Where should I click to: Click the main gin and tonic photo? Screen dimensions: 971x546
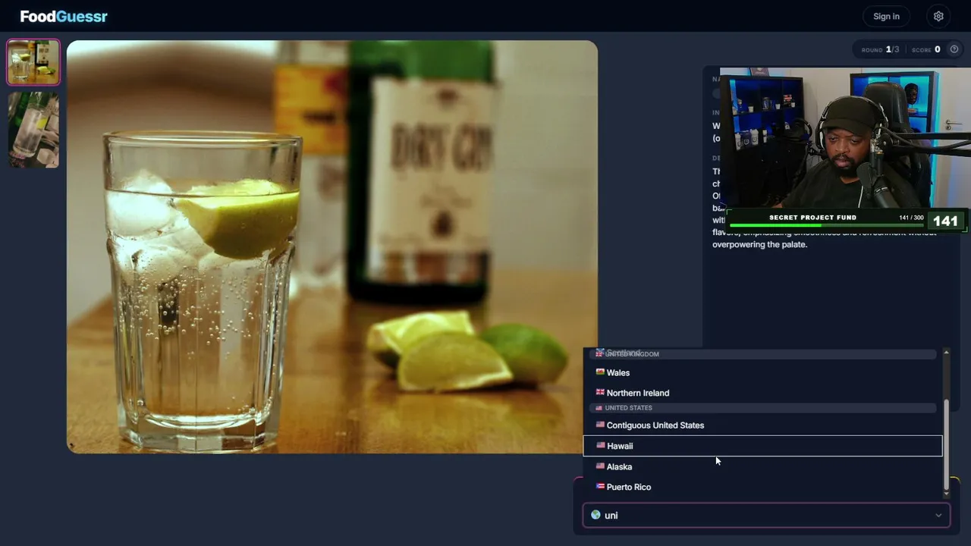tap(332, 246)
